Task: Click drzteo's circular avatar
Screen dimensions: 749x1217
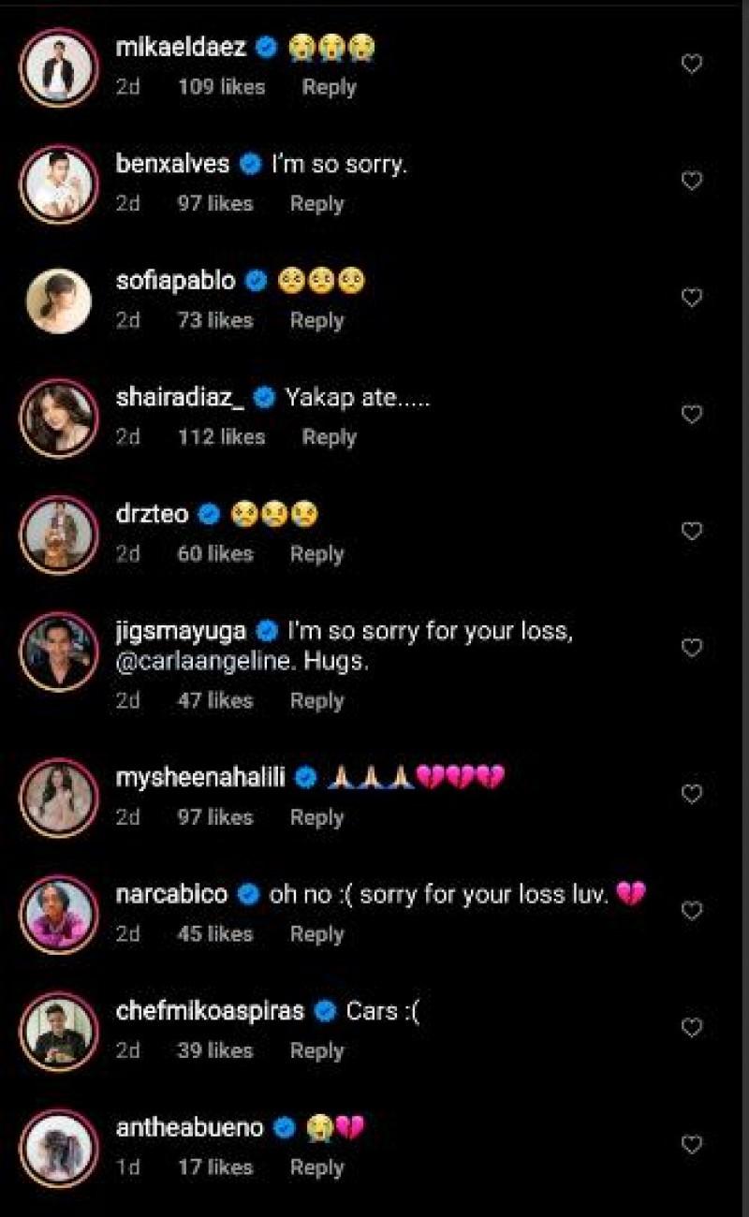Action: (59, 534)
